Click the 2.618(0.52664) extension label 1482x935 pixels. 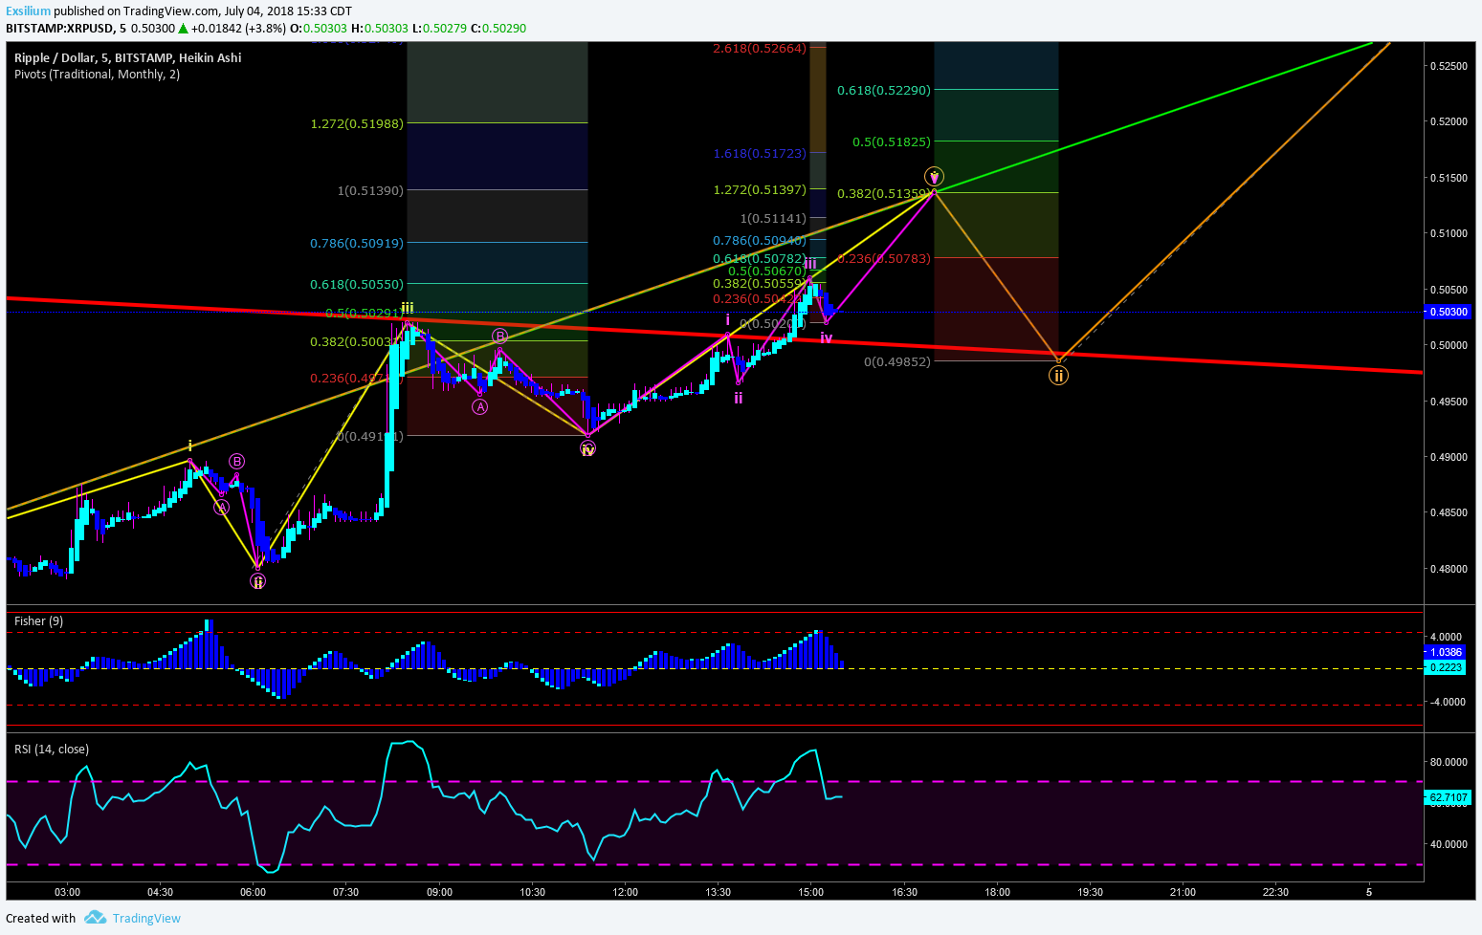(x=760, y=48)
